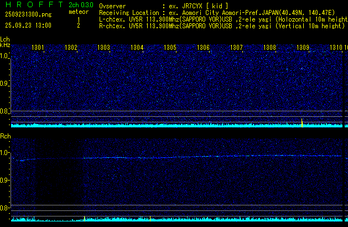
Task: Click the Lch channel label
Action: point(5,39)
